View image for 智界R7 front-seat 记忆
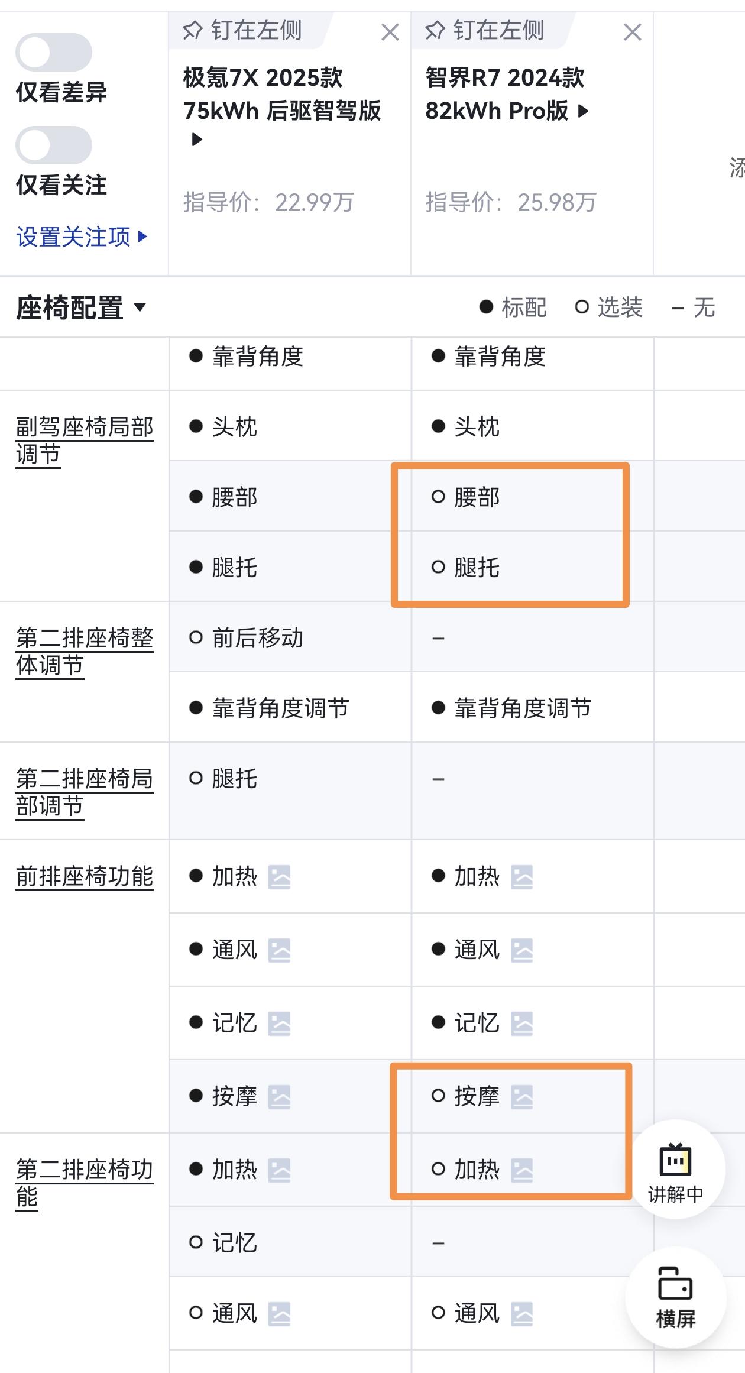This screenshot has width=745, height=1373. click(x=522, y=1024)
